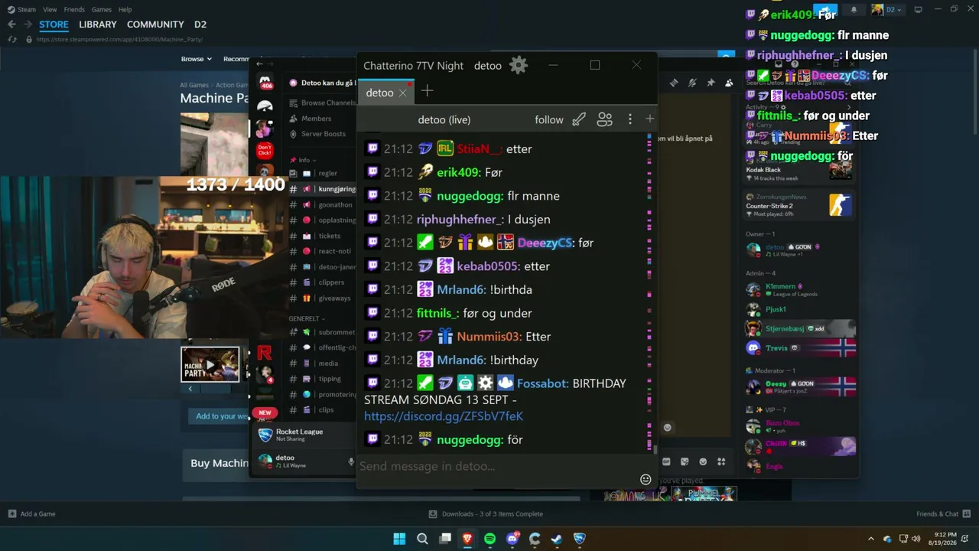Image resolution: width=979 pixels, height=551 pixels.
Task: Open Steam Downloads status
Action: tap(486, 514)
